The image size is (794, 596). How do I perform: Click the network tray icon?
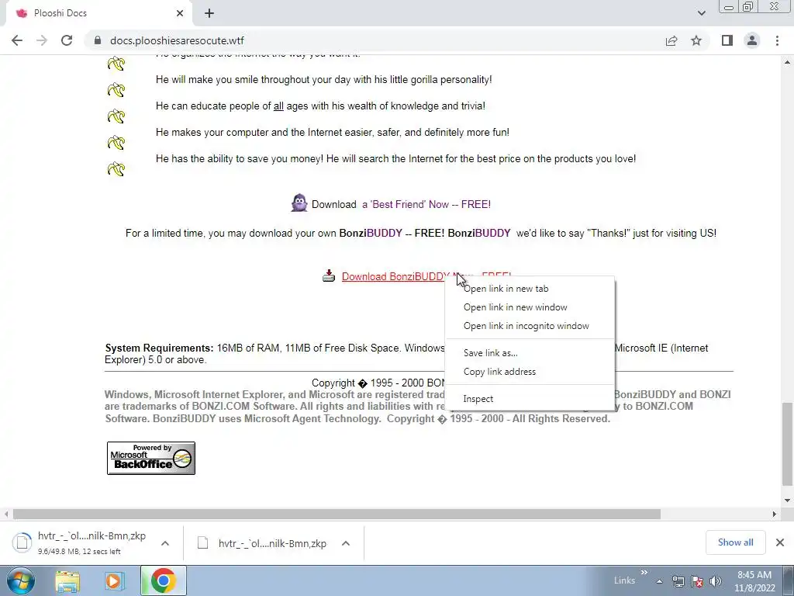click(x=678, y=581)
